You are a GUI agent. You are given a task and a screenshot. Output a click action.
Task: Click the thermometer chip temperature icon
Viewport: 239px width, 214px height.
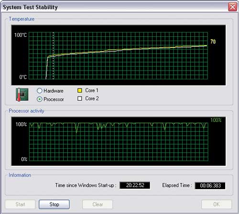tap(22, 95)
